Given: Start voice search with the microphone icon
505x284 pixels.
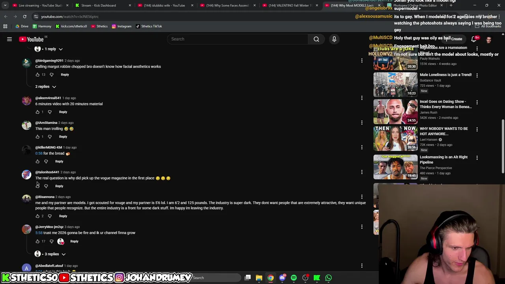Looking at the screenshot, I should [334, 39].
